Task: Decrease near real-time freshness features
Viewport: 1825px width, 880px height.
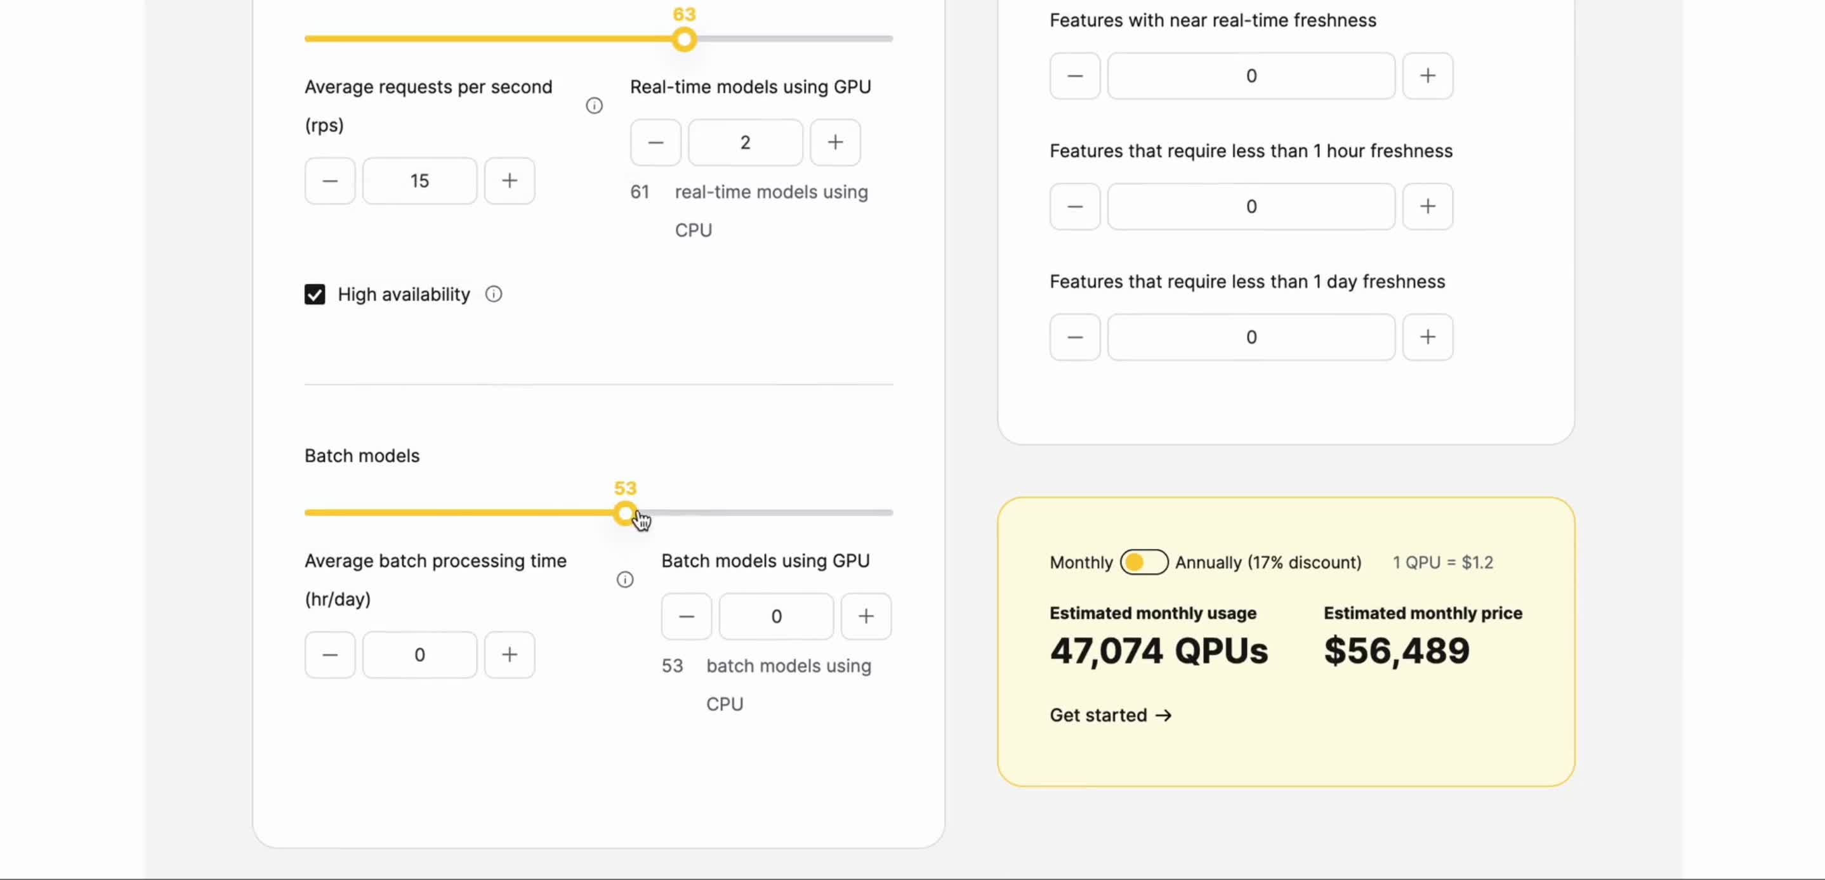Action: coord(1075,75)
